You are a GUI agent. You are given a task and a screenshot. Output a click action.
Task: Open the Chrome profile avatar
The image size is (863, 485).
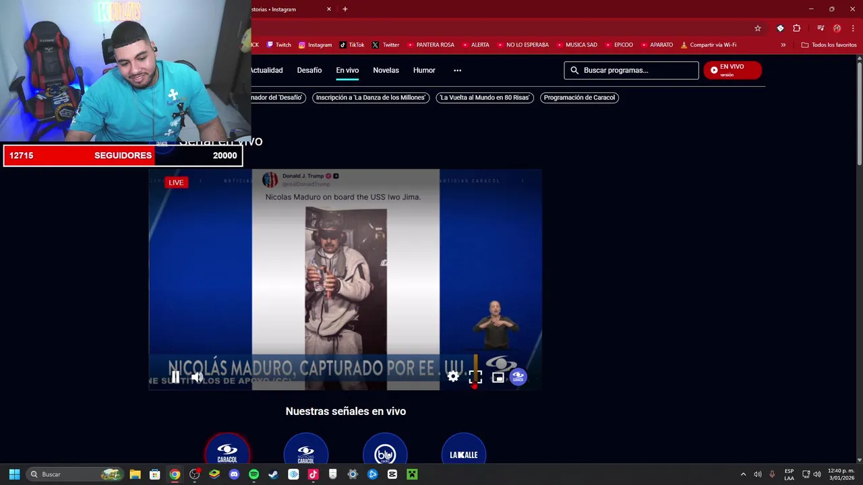(837, 28)
